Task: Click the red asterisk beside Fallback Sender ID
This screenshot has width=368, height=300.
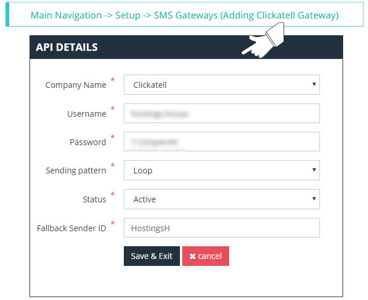Action: tap(113, 223)
